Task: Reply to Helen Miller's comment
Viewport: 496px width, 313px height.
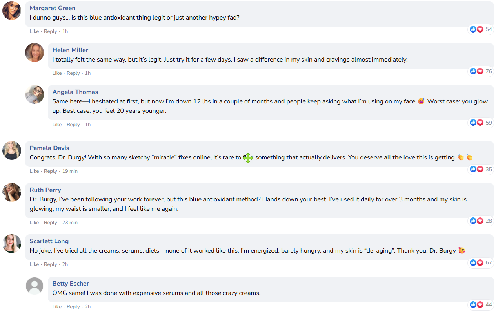Action: click(73, 73)
